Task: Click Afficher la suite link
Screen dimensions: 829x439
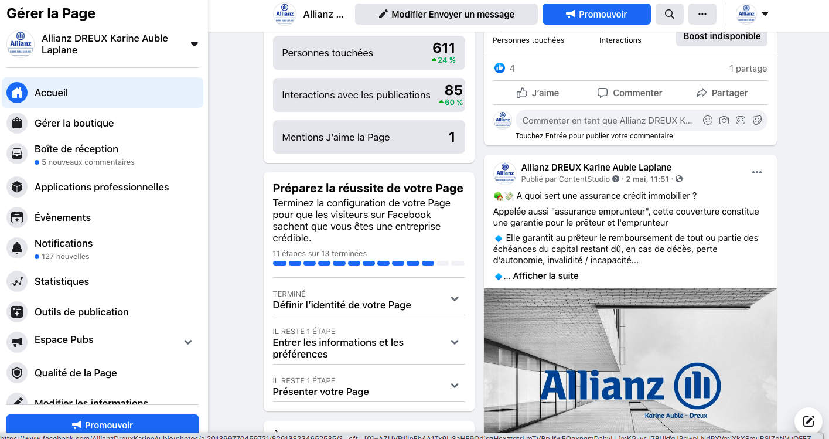Action: (x=545, y=275)
